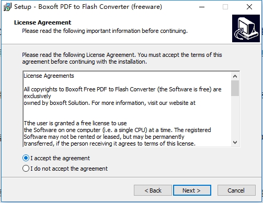
Task: Click the license scrollbar thumb
Action: click(235, 88)
